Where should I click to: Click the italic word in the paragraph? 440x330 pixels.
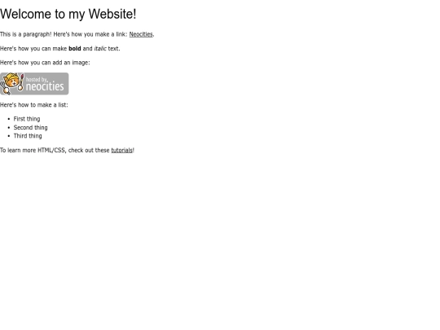100,48
